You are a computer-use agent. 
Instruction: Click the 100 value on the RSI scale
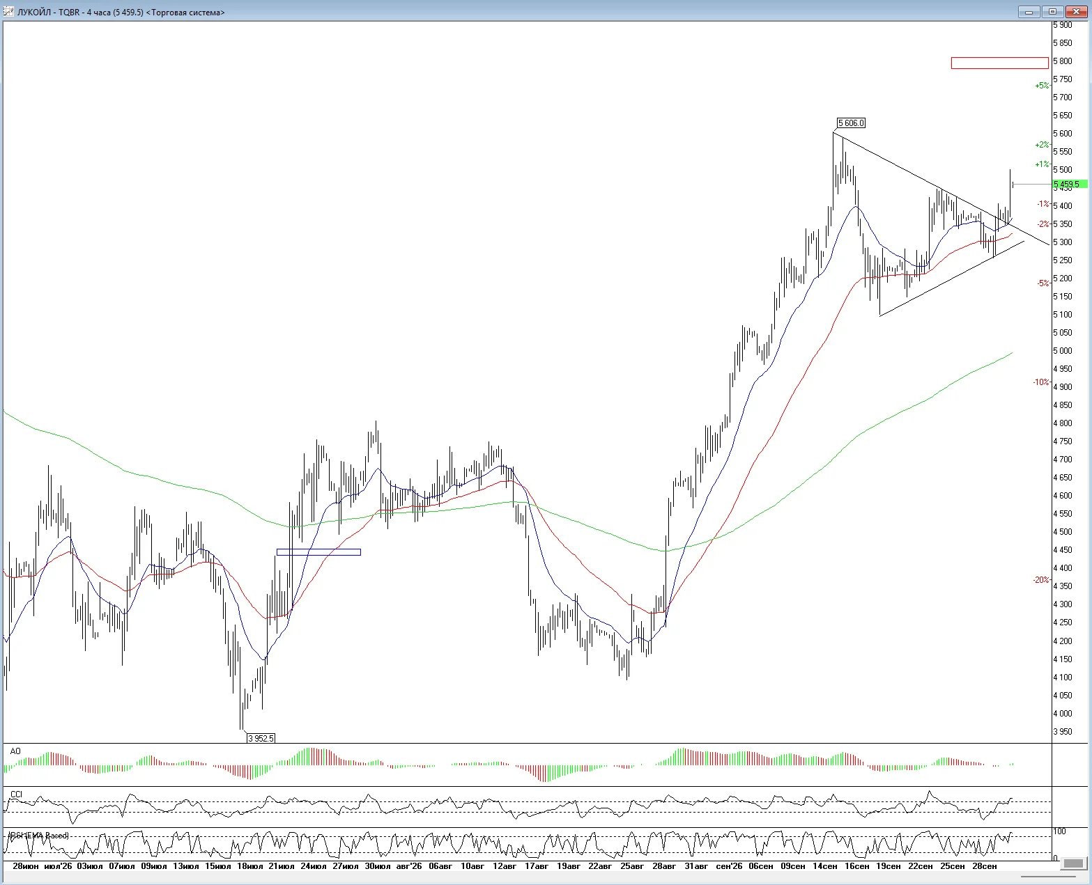1059,831
